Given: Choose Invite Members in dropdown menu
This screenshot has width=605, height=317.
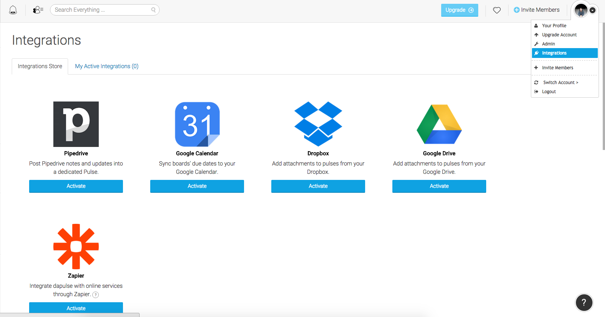Looking at the screenshot, I should click(x=565, y=68).
